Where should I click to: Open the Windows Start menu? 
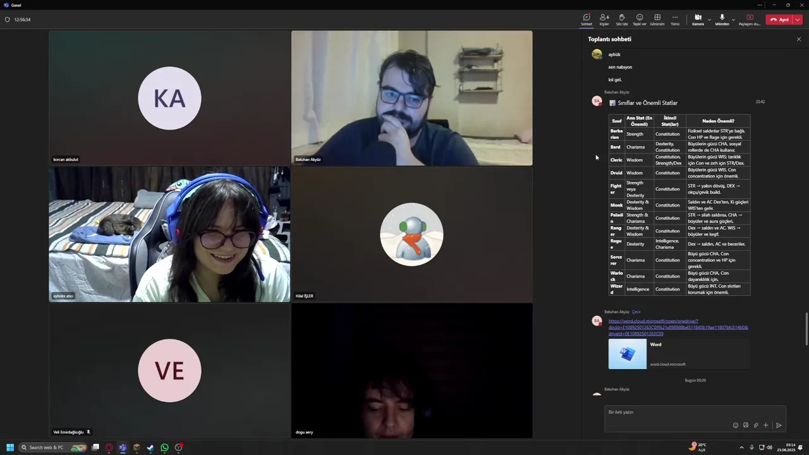(x=10, y=447)
